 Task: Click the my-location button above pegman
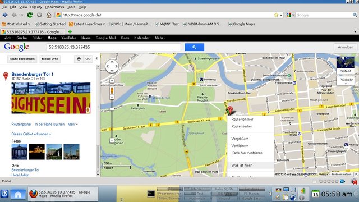[112, 81]
